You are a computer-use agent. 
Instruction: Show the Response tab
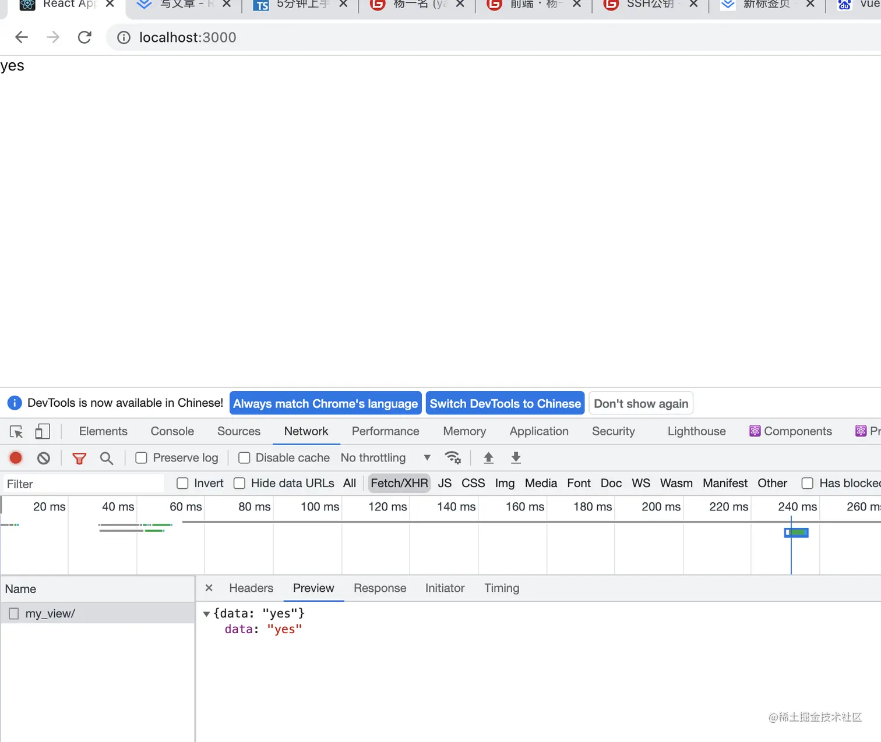point(380,588)
